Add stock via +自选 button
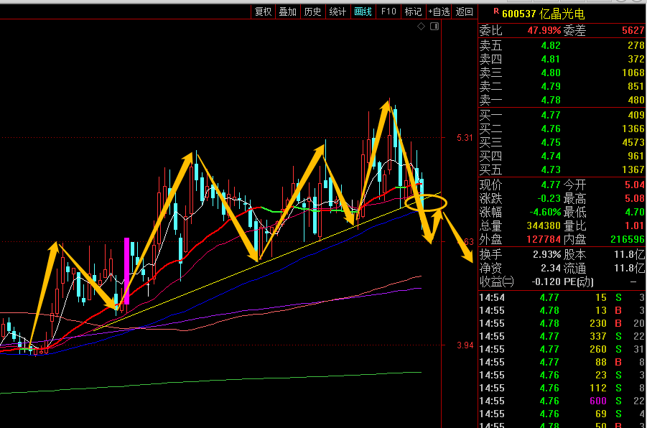Image resolution: width=647 pixels, height=428 pixels. (x=439, y=11)
